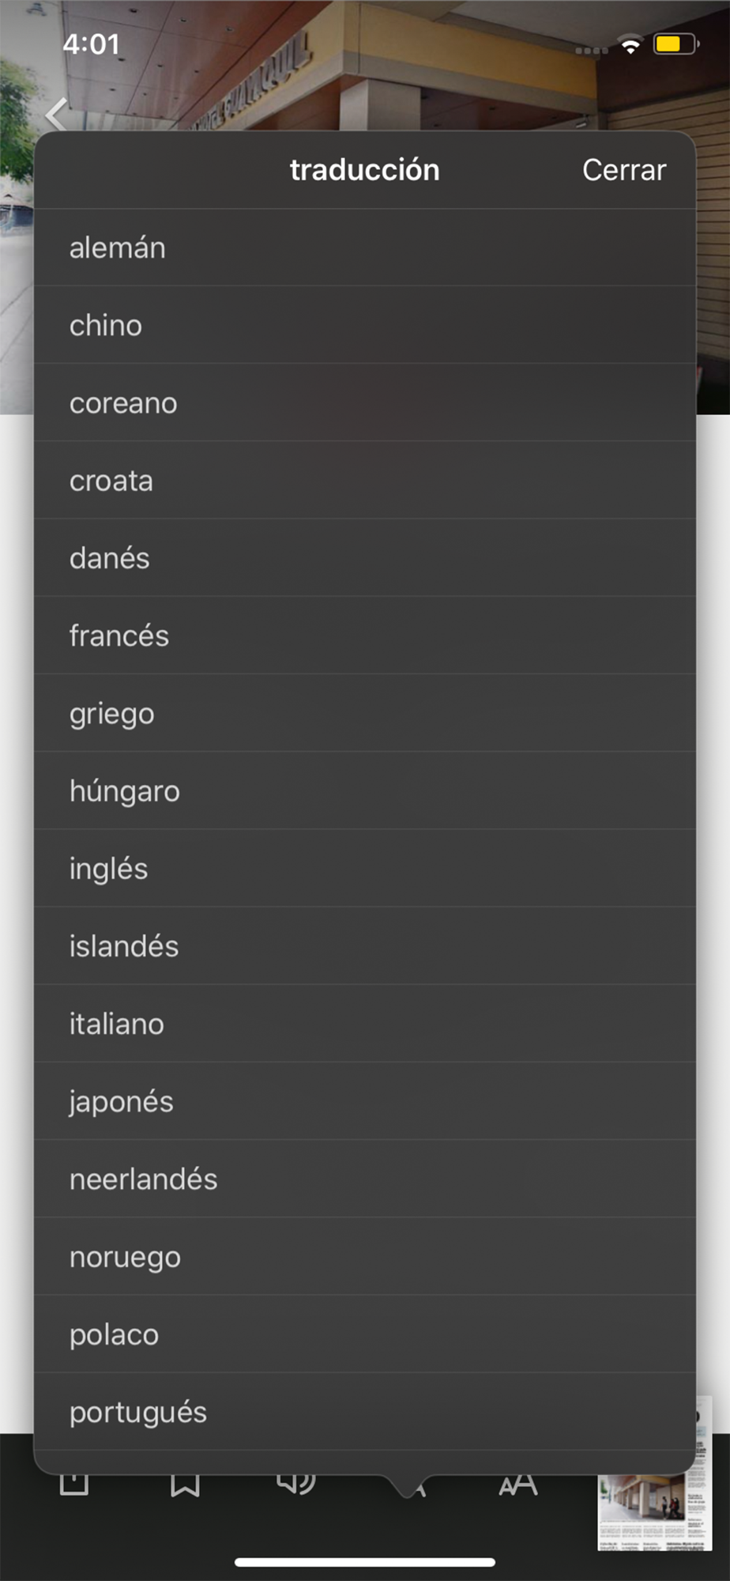Tap the back arrow icon
Screen dimensions: 730x1581
[57, 115]
